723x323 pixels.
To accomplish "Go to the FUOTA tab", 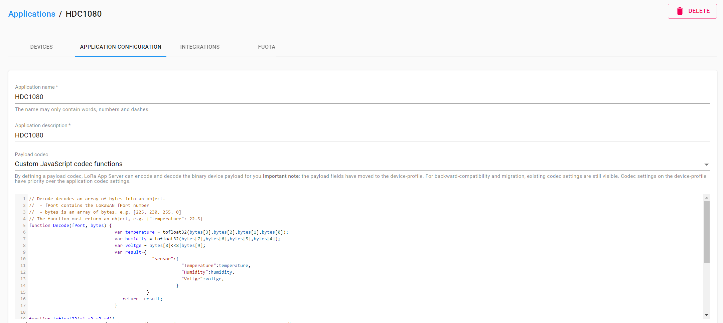I will [x=266, y=47].
